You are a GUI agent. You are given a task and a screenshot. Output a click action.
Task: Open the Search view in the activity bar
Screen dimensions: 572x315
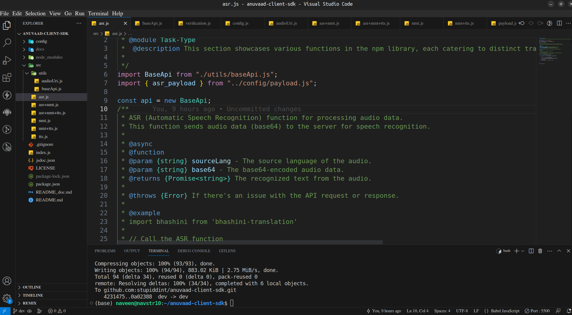pyautogui.click(x=7, y=43)
